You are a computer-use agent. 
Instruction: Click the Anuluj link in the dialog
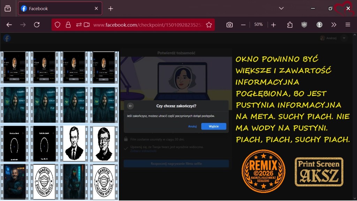pos(192,126)
